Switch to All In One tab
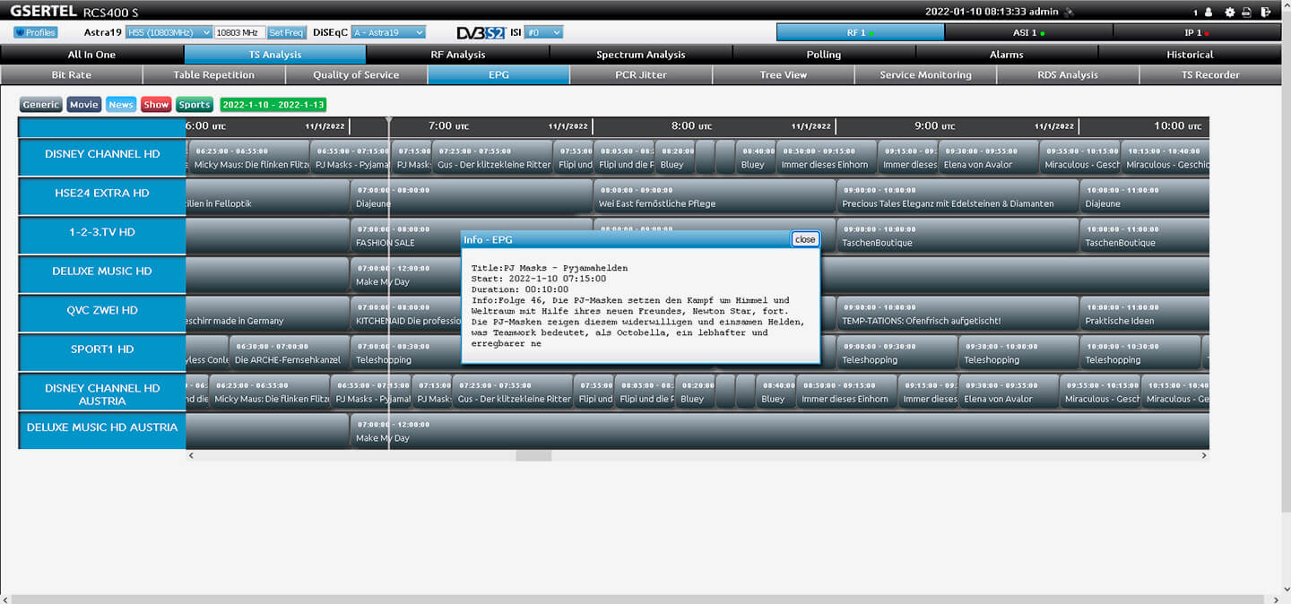 click(x=91, y=55)
